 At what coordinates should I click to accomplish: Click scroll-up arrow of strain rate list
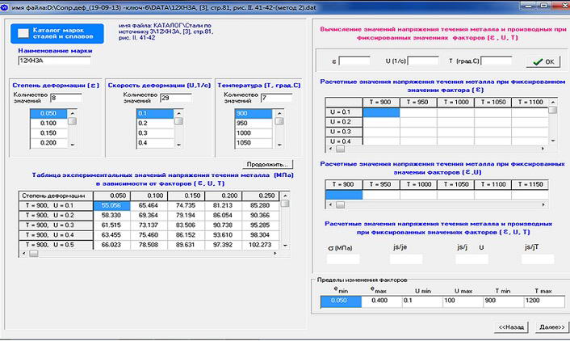[x=178, y=113]
